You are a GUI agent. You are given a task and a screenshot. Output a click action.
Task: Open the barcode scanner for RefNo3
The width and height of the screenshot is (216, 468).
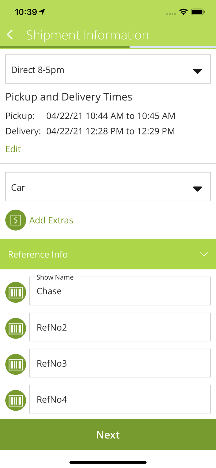(x=15, y=364)
